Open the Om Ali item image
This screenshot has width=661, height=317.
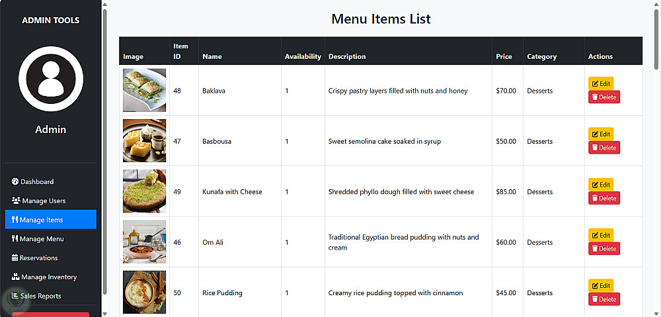[x=144, y=242]
